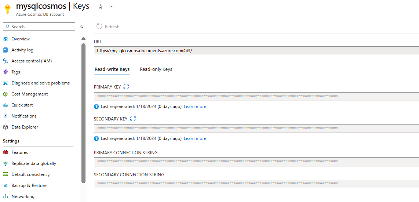
Task: Click the Data Explorer cube icon
Action: (6, 127)
